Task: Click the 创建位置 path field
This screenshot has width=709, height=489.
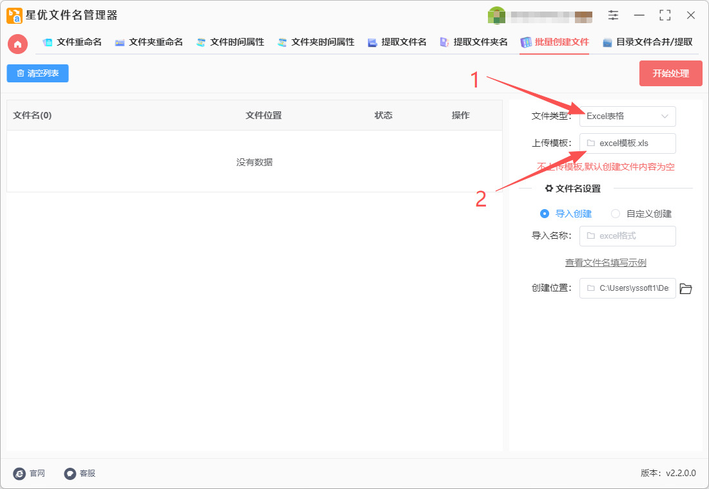Action: [x=627, y=288]
